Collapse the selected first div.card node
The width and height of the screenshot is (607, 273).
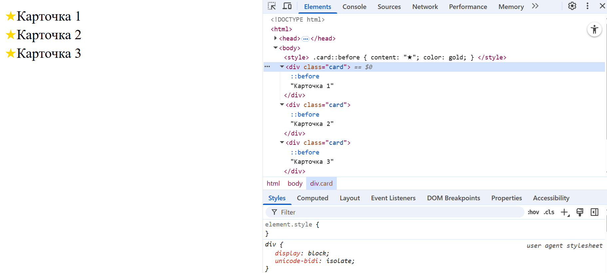282,67
